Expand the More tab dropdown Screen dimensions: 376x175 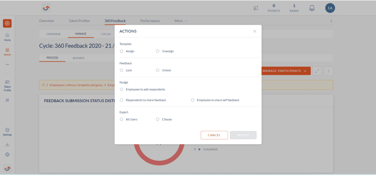click(x=181, y=21)
